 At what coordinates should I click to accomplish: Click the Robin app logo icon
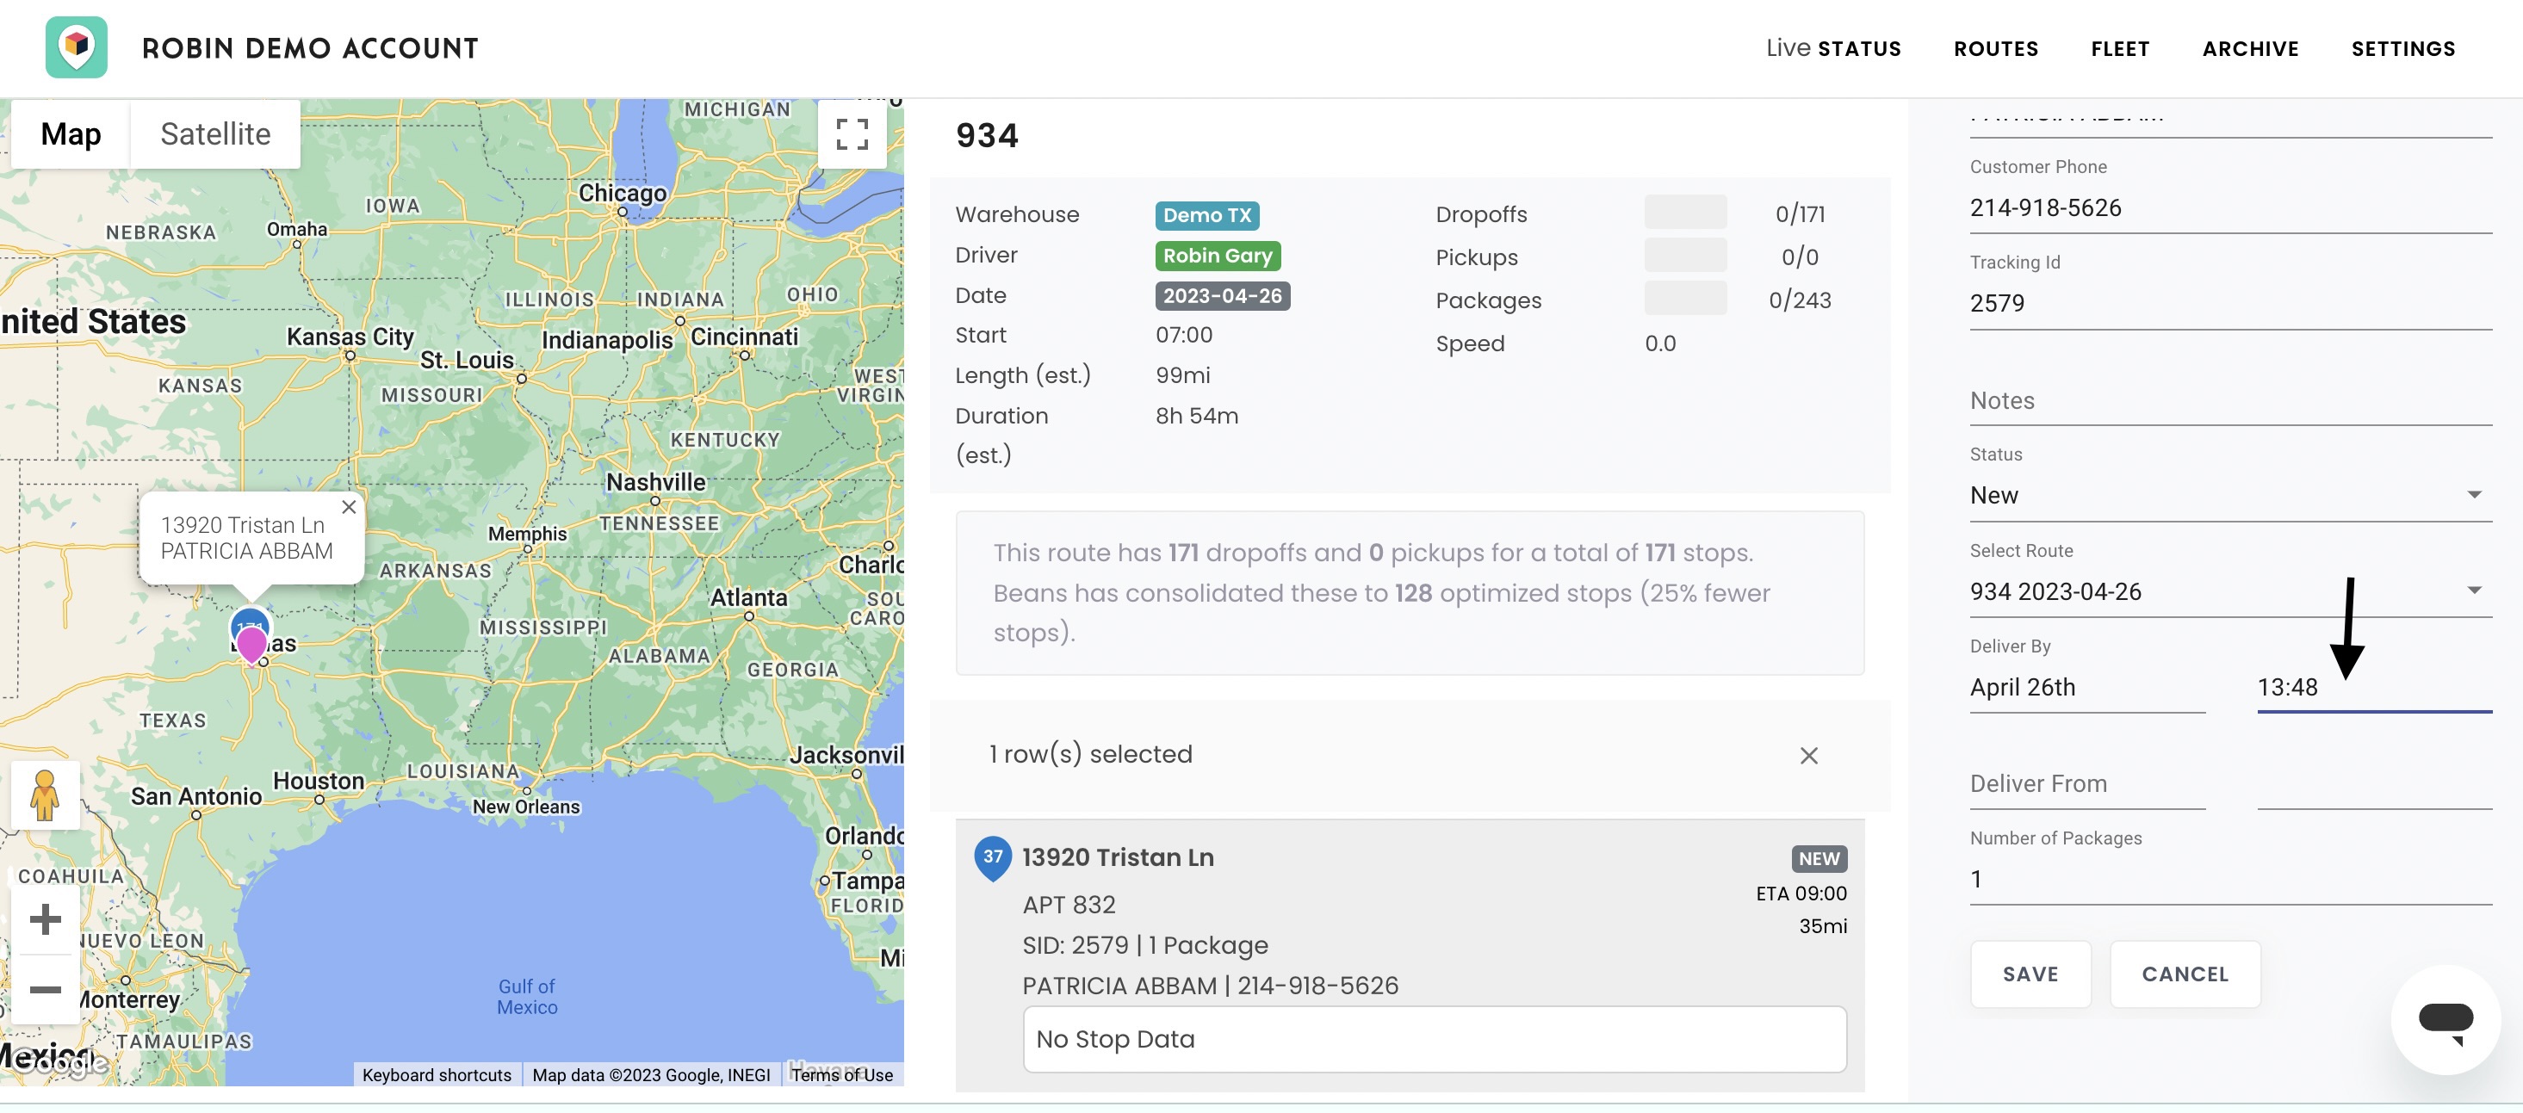coord(77,47)
